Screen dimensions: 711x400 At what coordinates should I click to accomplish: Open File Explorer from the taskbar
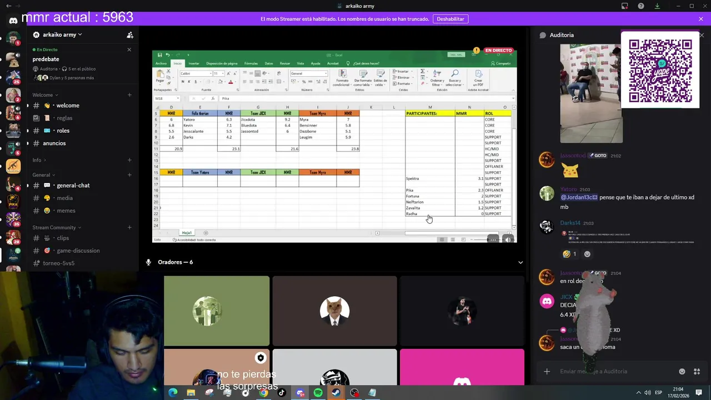tap(191, 393)
